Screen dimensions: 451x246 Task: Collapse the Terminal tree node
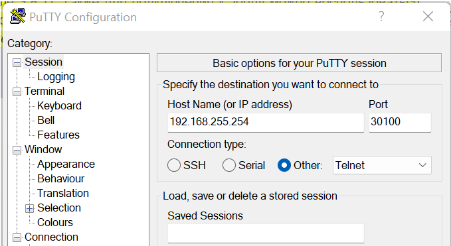point(17,92)
